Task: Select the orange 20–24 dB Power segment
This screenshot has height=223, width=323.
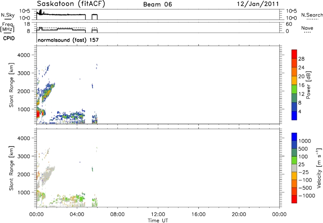Action: pyautogui.click(x=294, y=72)
